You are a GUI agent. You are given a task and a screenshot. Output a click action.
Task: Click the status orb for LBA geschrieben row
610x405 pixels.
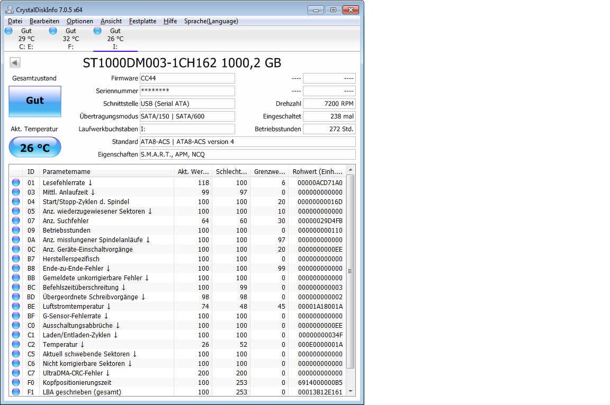tap(16, 392)
